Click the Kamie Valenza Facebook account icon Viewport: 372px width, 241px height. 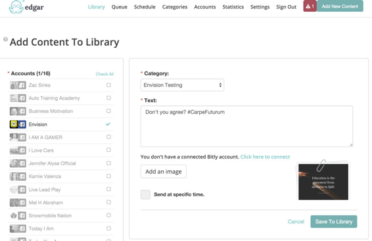pos(22,176)
